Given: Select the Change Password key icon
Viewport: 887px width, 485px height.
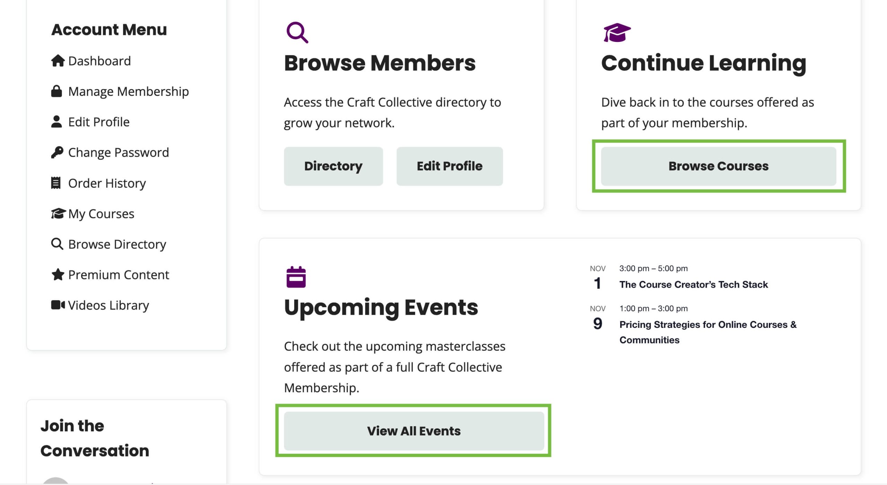Looking at the screenshot, I should 57,152.
